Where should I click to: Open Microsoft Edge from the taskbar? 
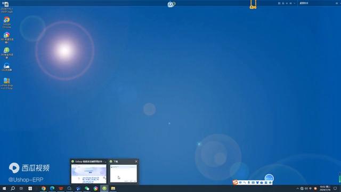coord(52,188)
